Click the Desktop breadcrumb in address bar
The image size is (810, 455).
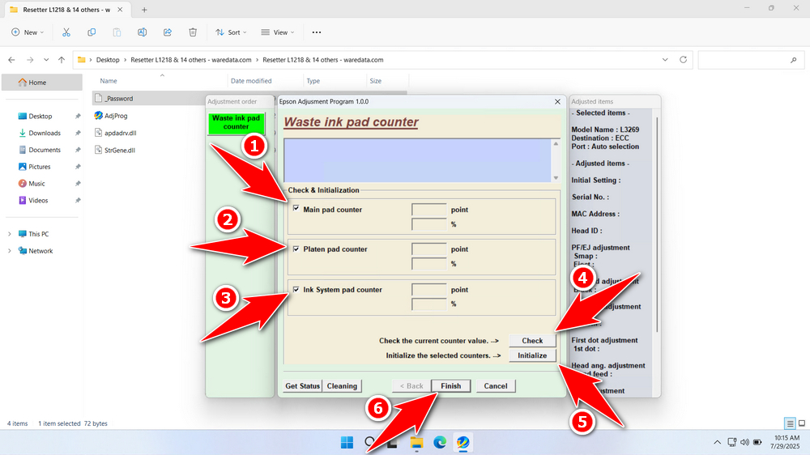[x=108, y=60]
